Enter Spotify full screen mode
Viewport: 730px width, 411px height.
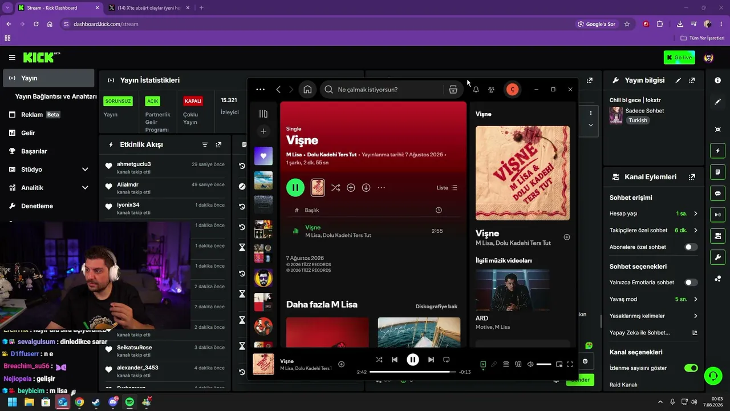[570, 364]
